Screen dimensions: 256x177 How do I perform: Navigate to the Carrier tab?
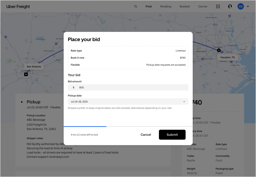(203, 6)
